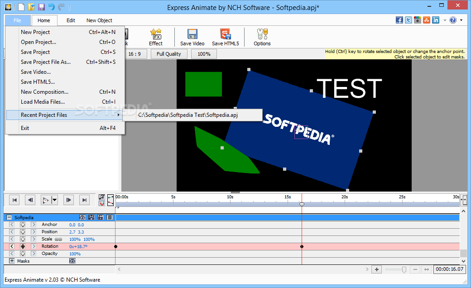471x288 pixels.
Task: Switch to the New Object tab
Action: pos(99,20)
